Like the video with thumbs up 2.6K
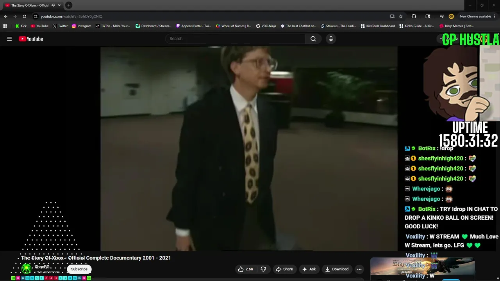500x281 pixels. [x=246, y=269]
